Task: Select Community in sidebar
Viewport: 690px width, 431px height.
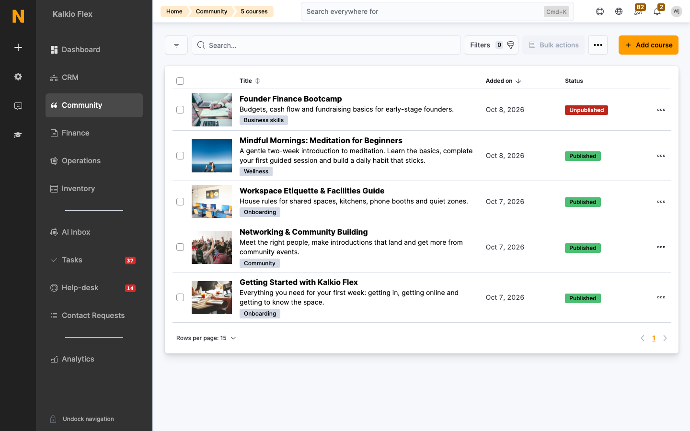Action: click(x=94, y=105)
